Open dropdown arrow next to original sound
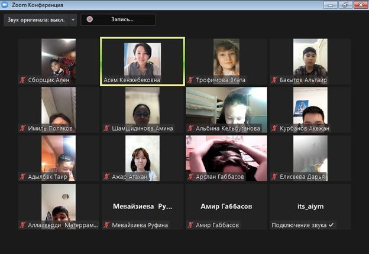The height and width of the screenshot is (254, 369). click(x=73, y=19)
